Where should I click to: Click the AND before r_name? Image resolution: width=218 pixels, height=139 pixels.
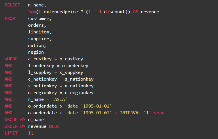click(x=8, y=99)
